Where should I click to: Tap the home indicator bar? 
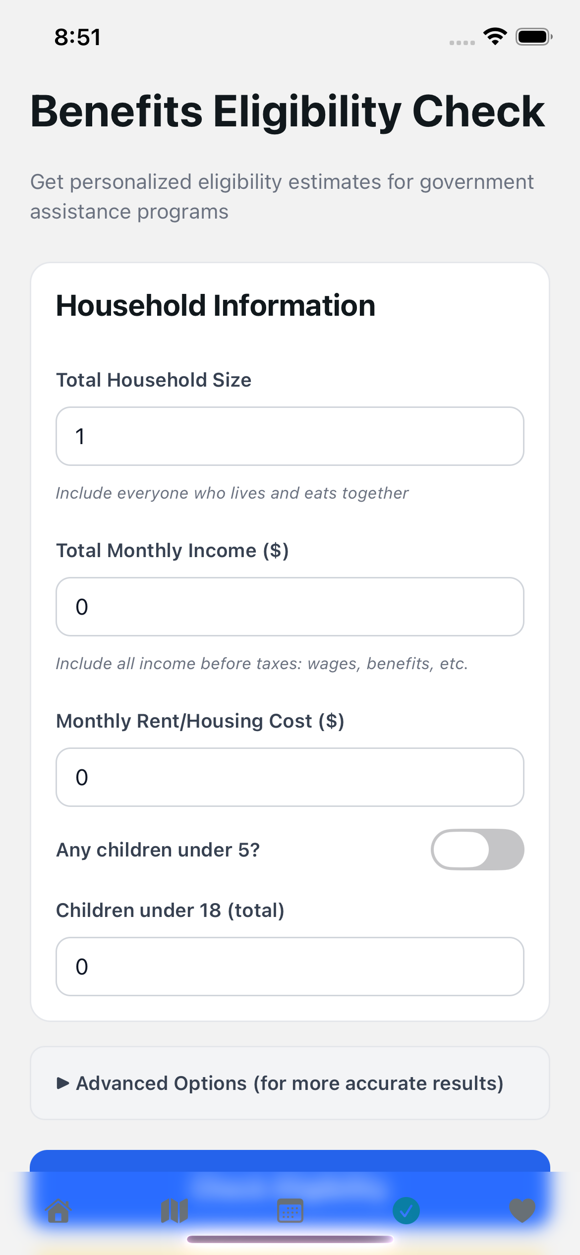tap(290, 1239)
